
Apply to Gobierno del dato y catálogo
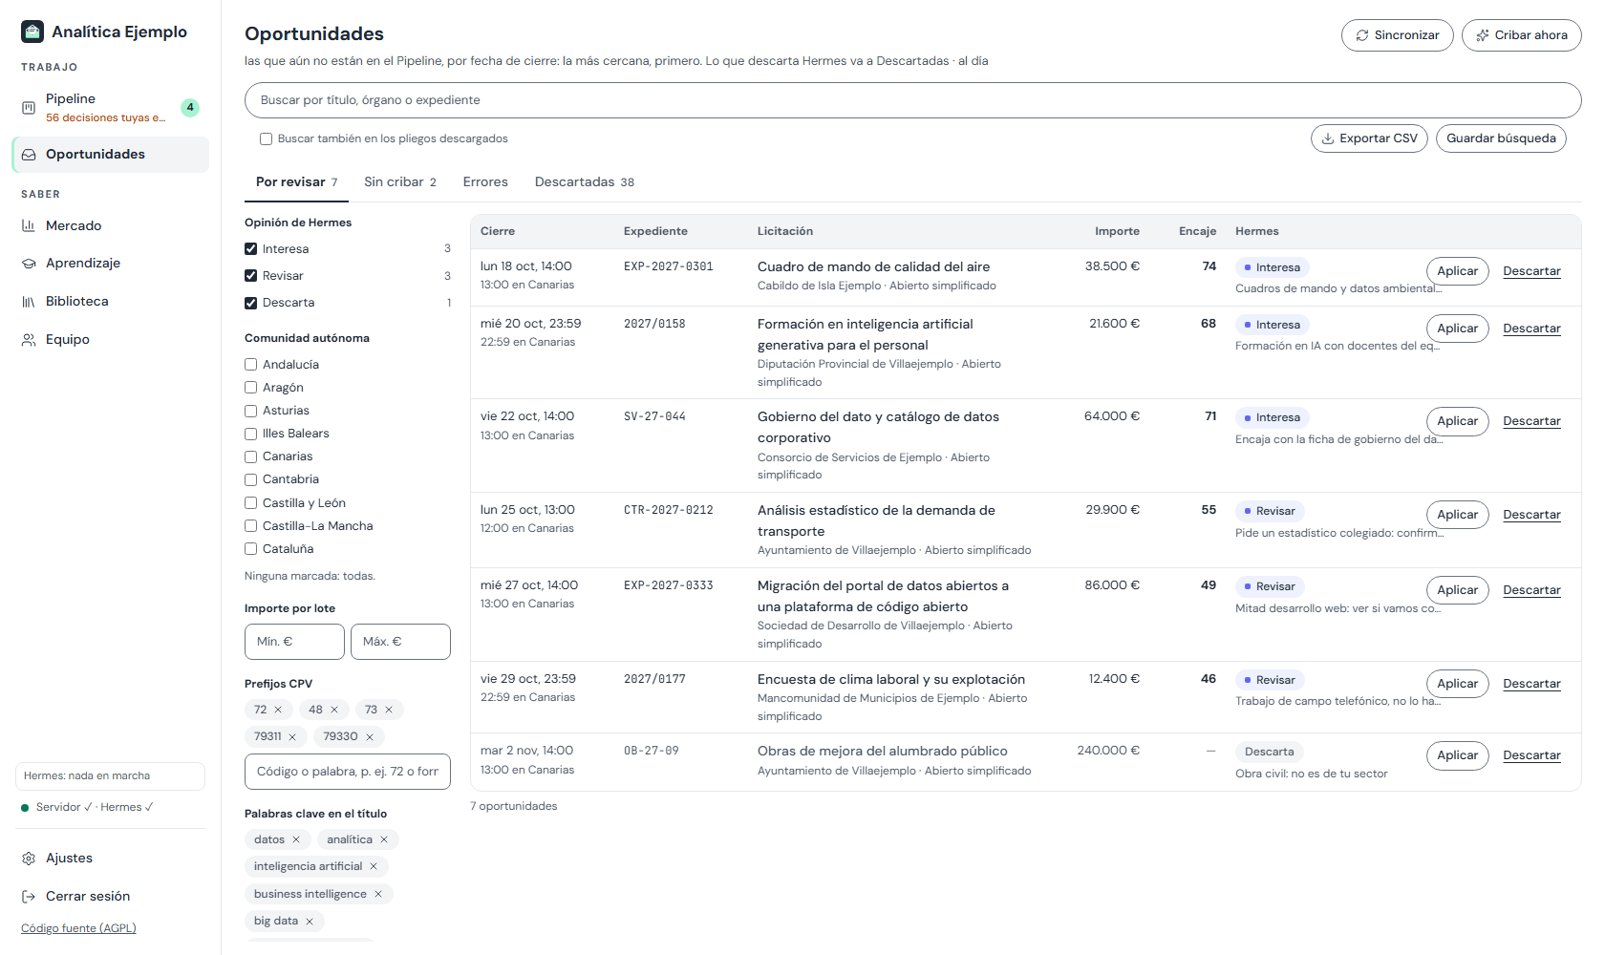pyautogui.click(x=1458, y=421)
